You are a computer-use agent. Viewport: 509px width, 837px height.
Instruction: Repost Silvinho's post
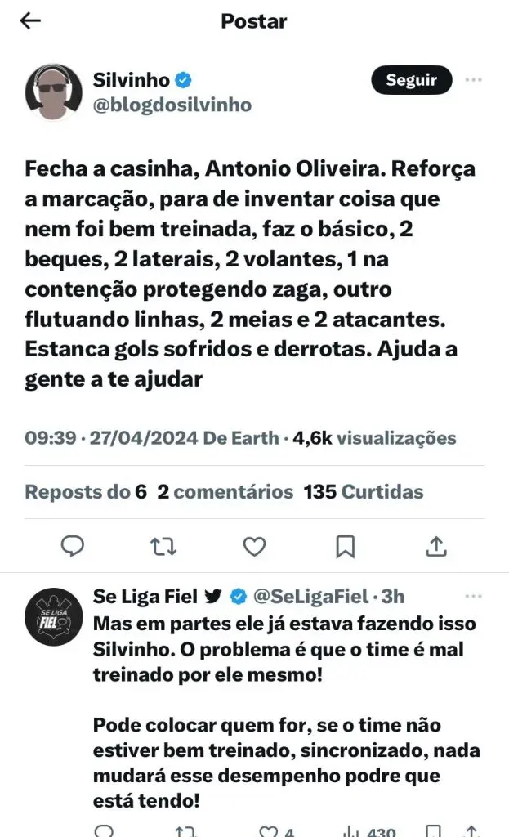point(163,545)
